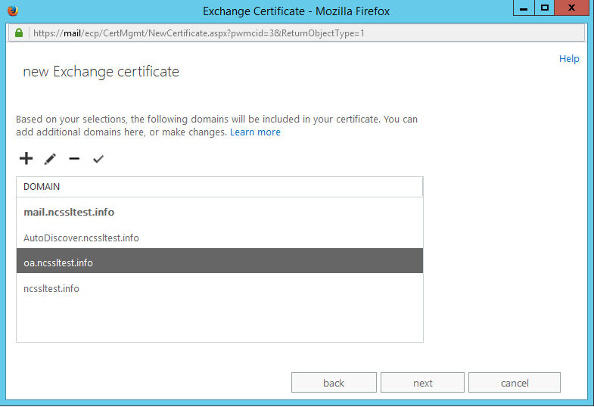
Task: Follow the Learn more link
Action: 255,132
